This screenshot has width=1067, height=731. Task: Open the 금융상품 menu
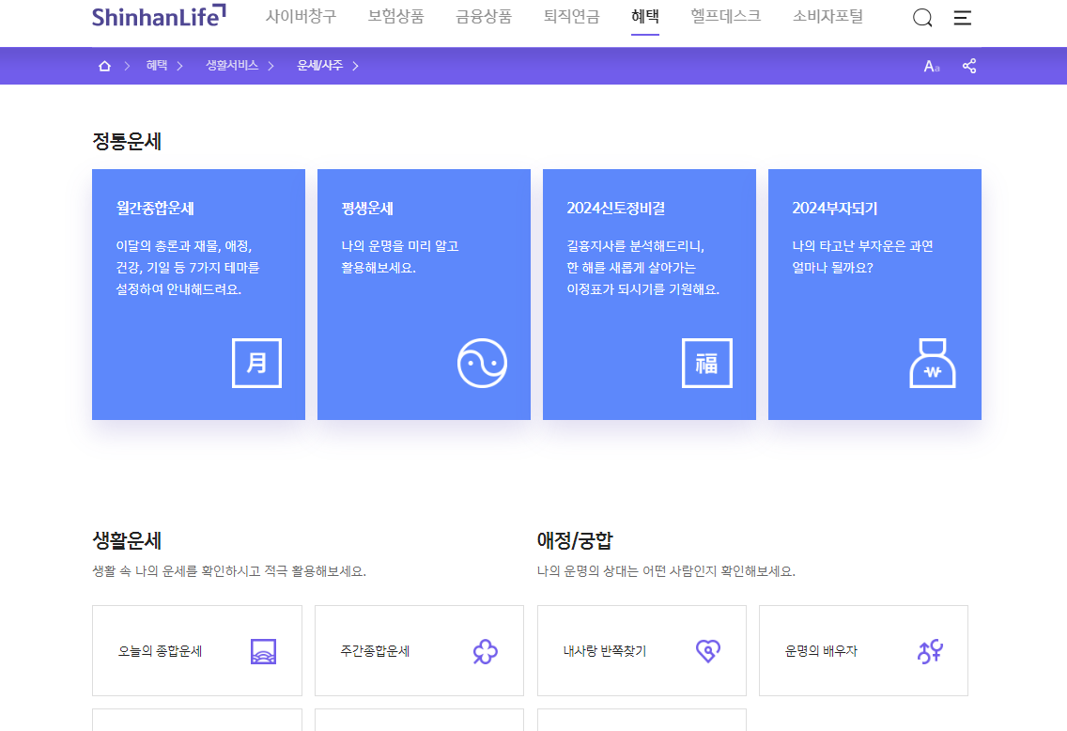(484, 16)
